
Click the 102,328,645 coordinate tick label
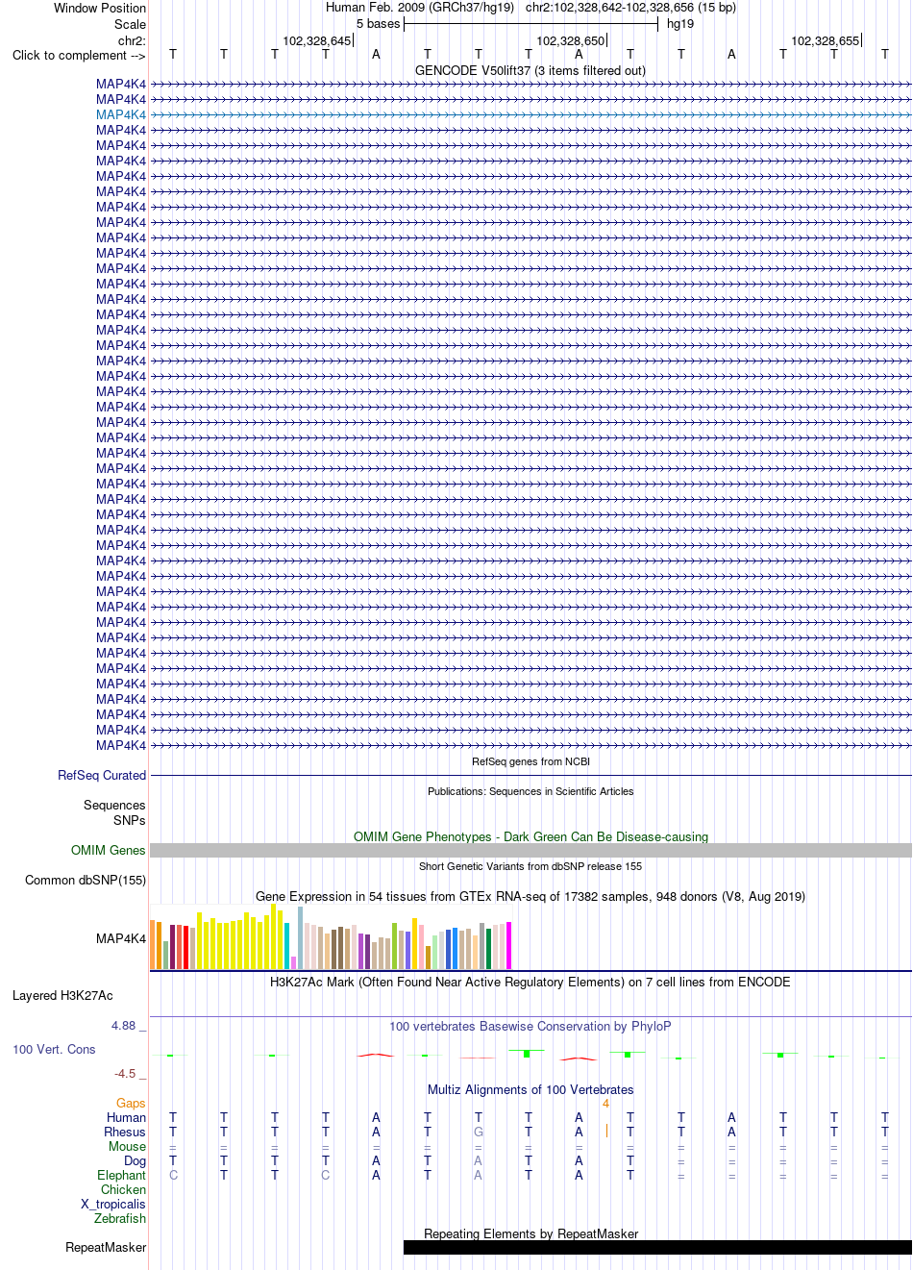click(317, 40)
